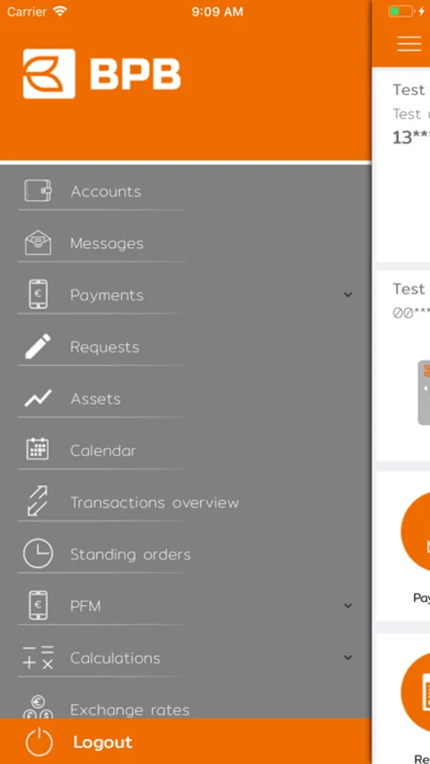Expand the PFM submenu chevron
The image size is (430, 764).
pos(348,605)
